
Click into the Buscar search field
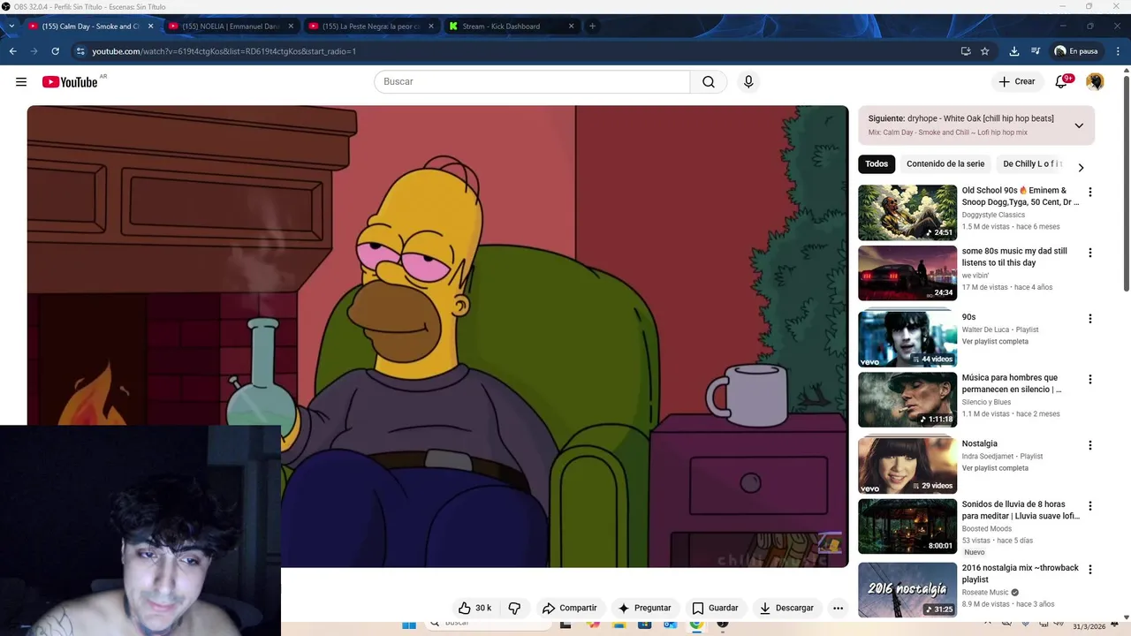click(x=532, y=82)
